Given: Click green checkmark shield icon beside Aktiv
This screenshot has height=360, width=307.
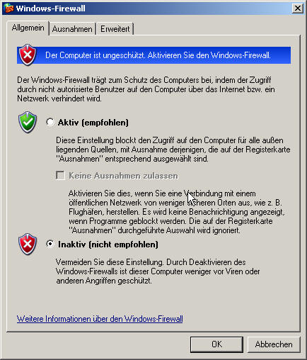Looking at the screenshot, I should tap(28, 122).
